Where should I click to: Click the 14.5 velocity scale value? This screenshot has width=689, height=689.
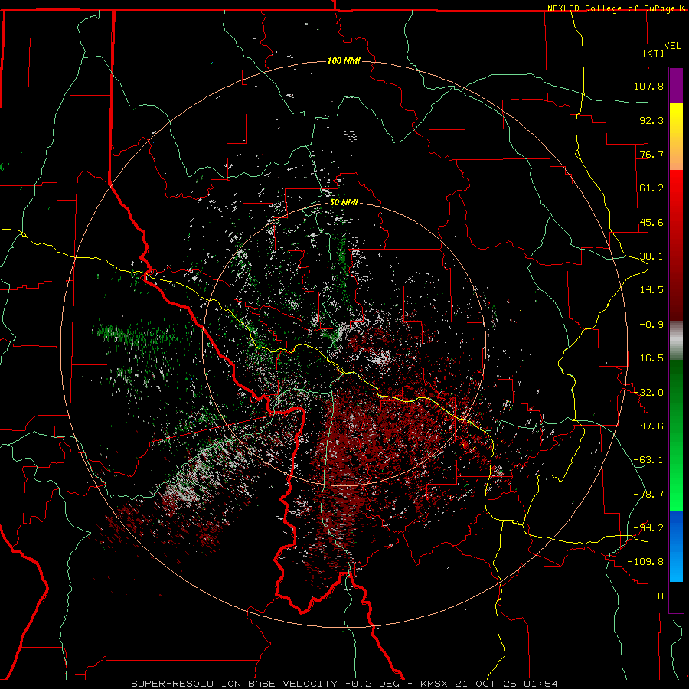pyautogui.click(x=651, y=290)
